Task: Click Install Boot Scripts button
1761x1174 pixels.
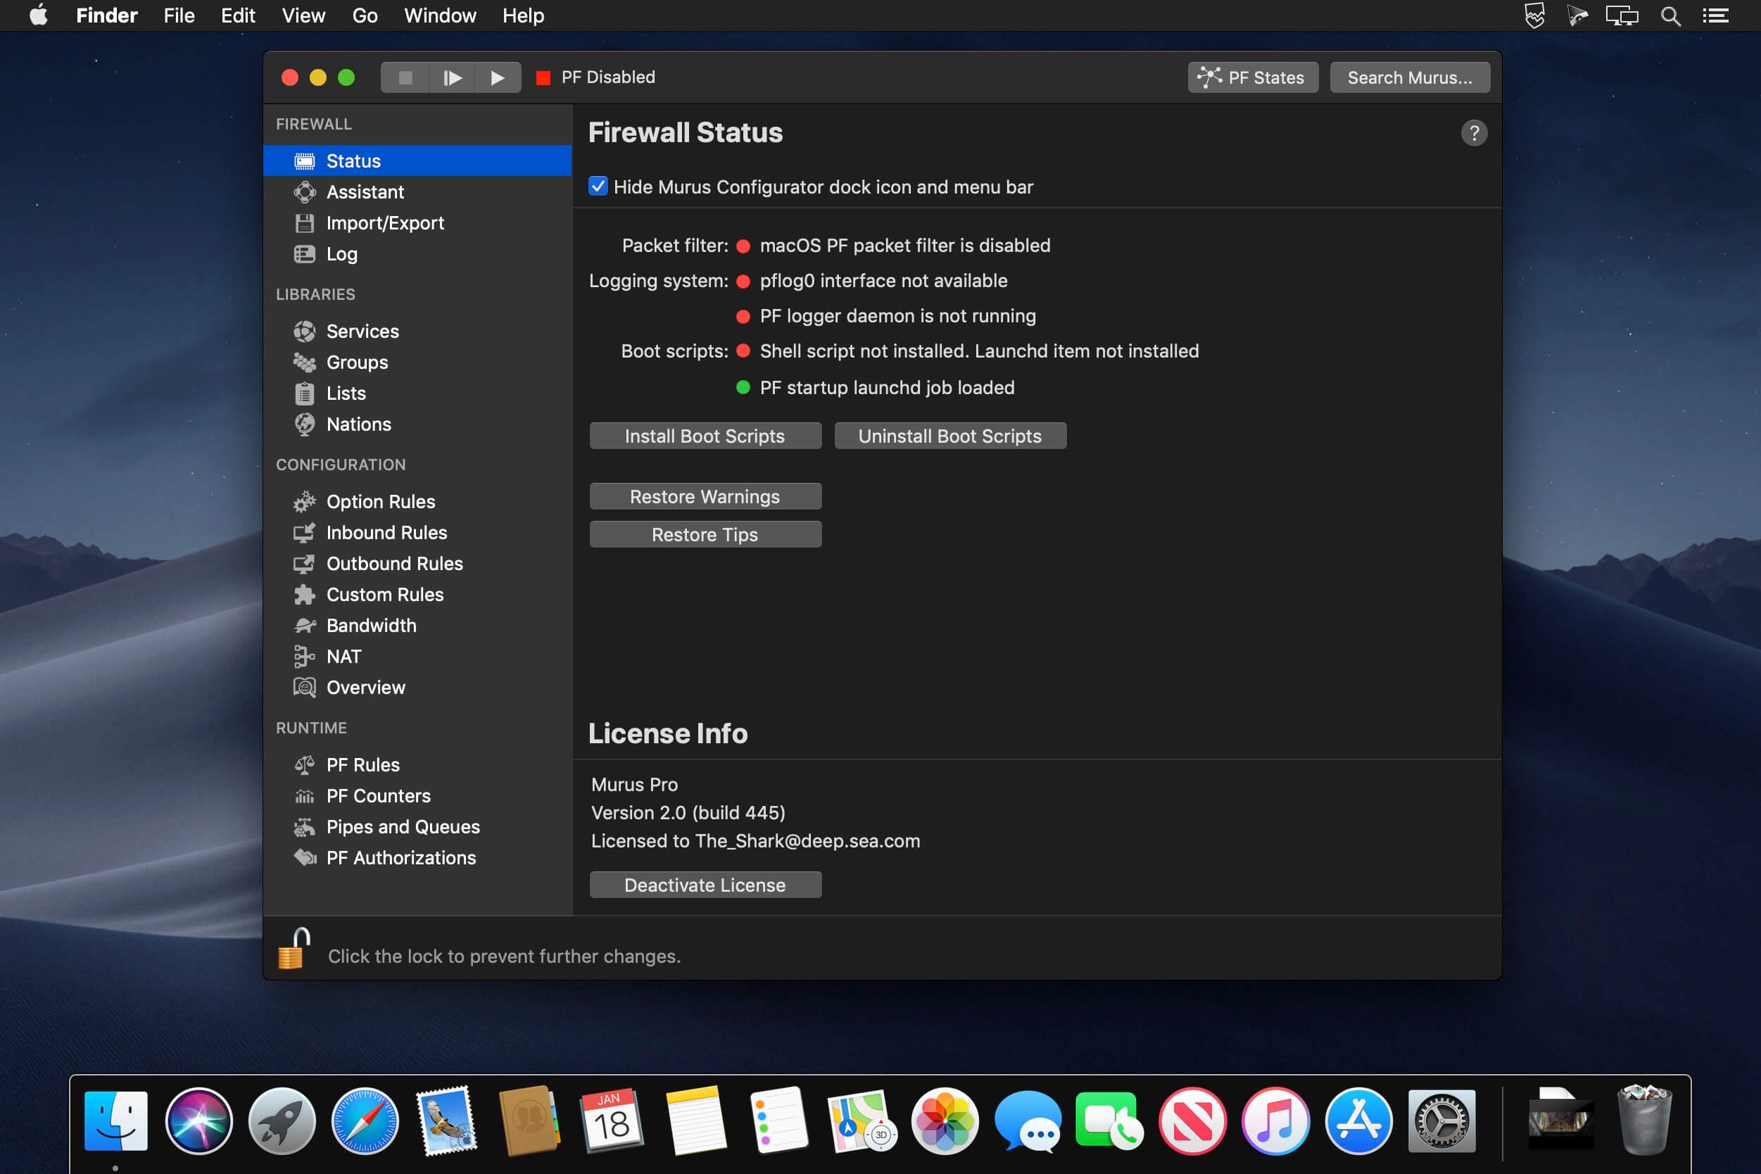Action: 705,436
